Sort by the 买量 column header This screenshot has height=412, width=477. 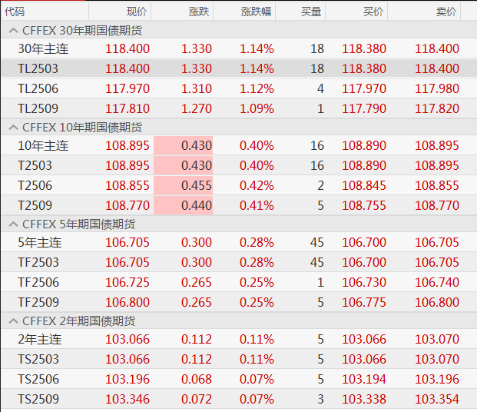click(x=300, y=12)
